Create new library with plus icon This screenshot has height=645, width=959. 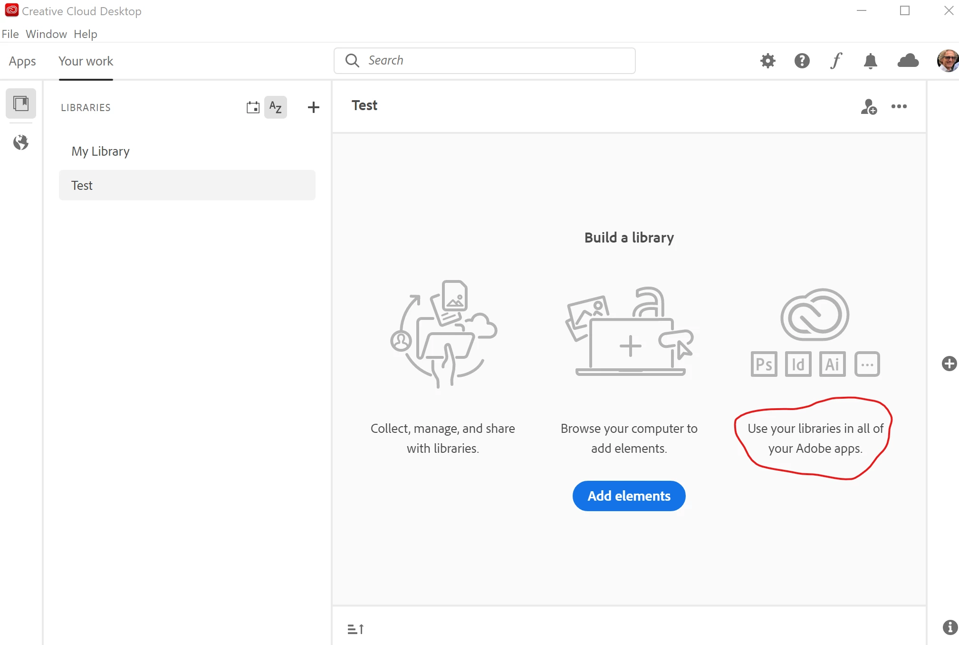coord(313,107)
